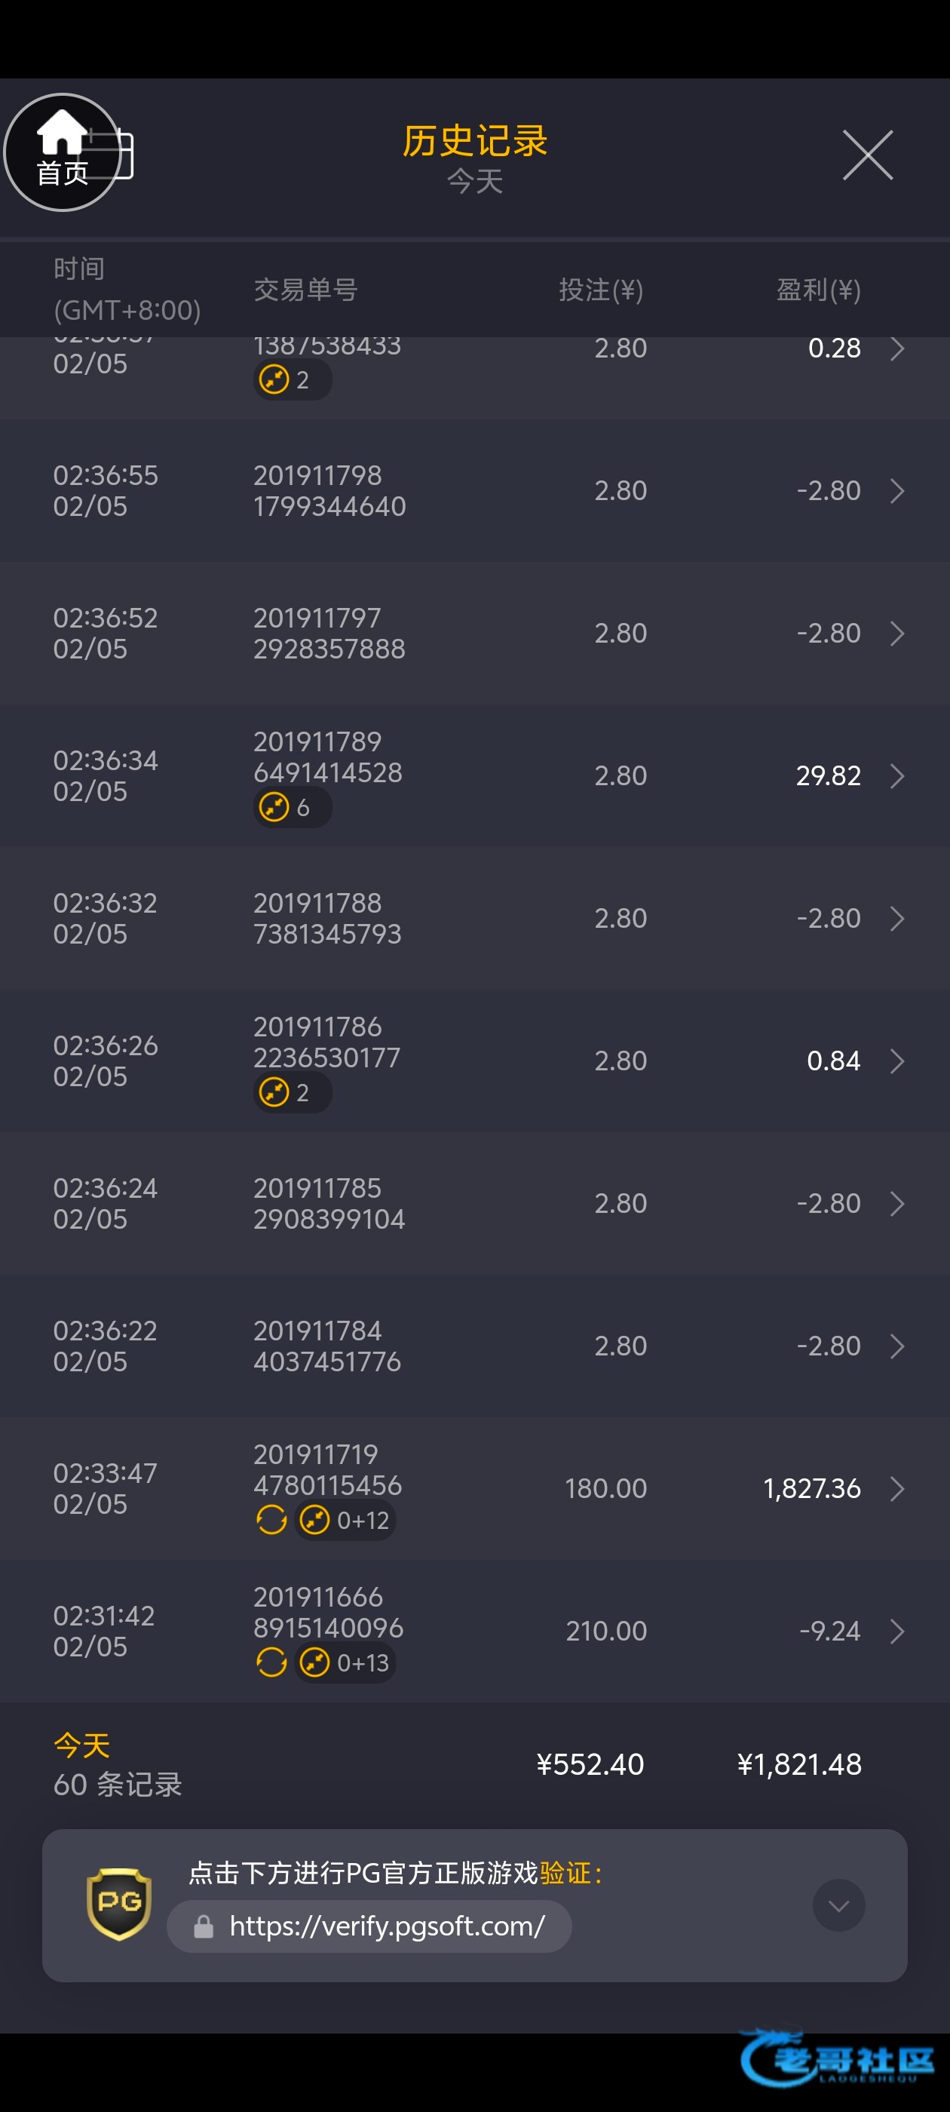Click the 盈利(¥) column header
Viewport: 950px width, 2112px height.
818,290
